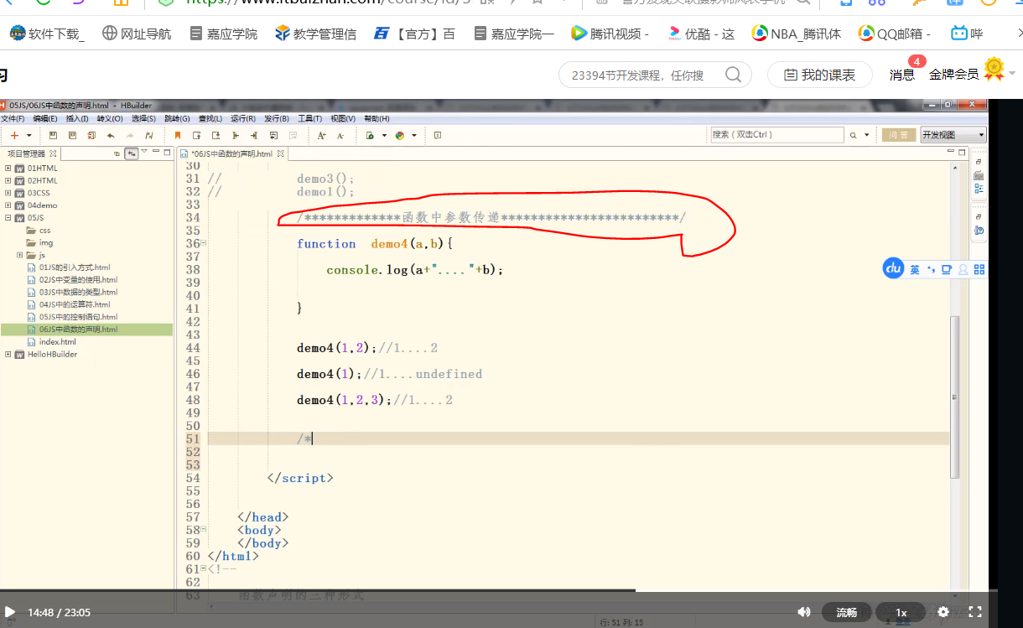Viewport: 1023px width, 628px height.
Task: Open the 开发视图 combo box
Action: coord(953,135)
